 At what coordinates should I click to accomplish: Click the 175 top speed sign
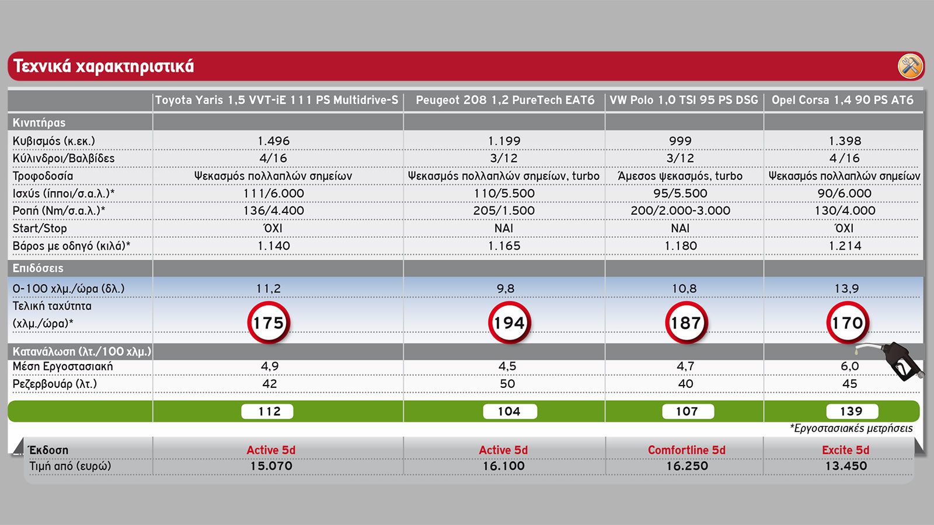[x=269, y=323]
